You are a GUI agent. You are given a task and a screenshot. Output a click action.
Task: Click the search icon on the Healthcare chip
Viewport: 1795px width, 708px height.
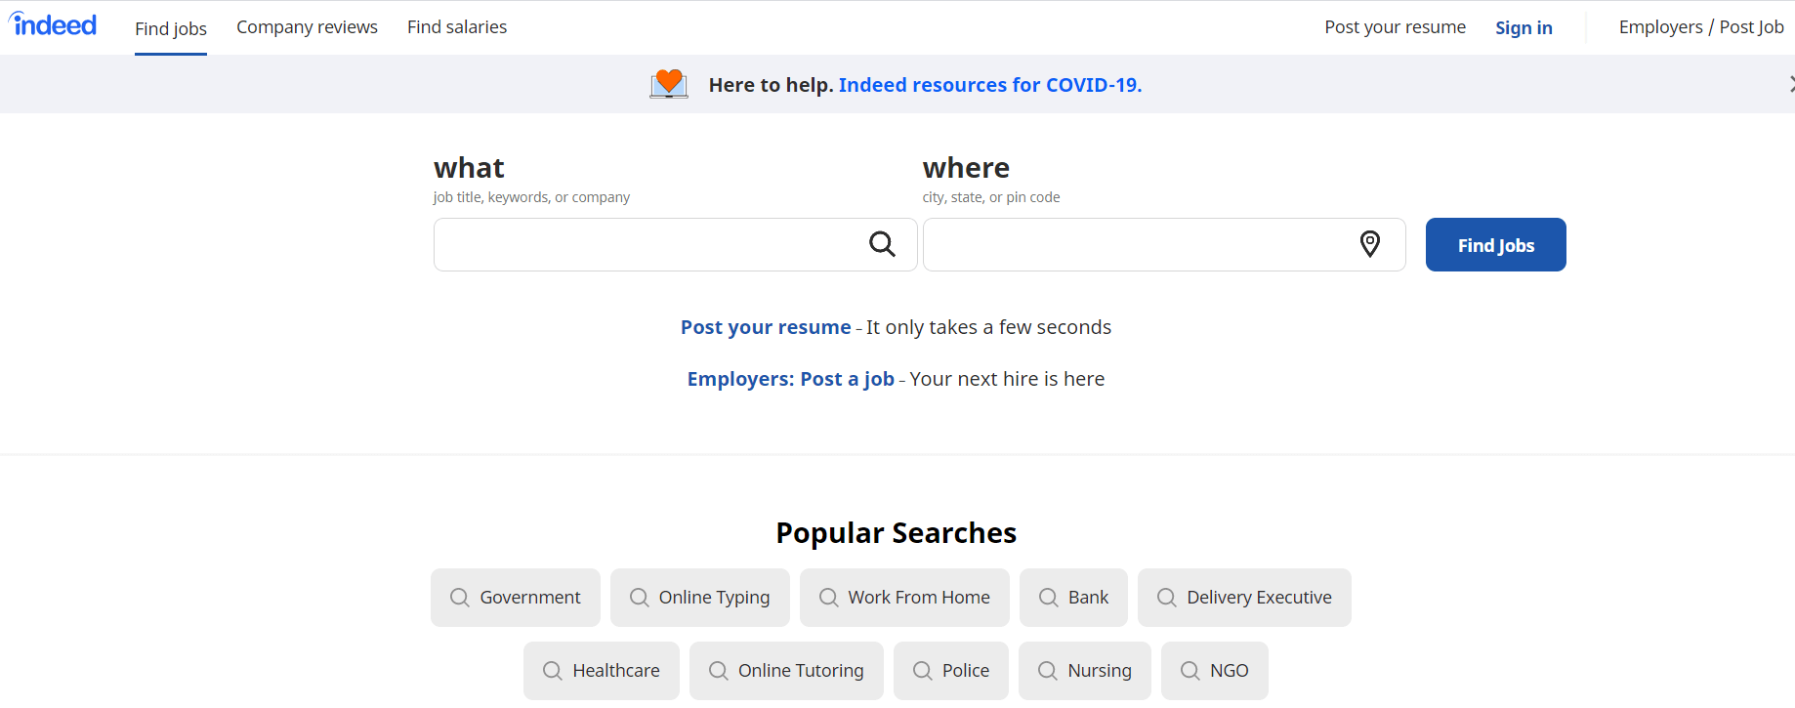[x=552, y=671]
